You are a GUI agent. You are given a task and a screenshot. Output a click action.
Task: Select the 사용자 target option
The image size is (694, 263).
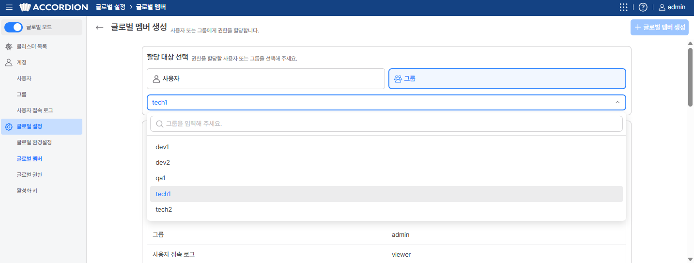266,78
